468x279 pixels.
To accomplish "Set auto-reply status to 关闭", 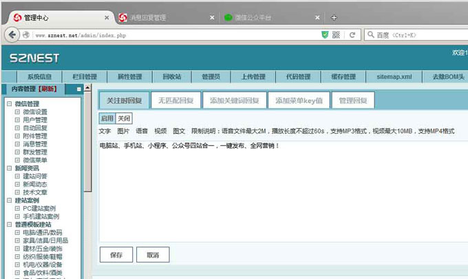I will tap(124, 118).
